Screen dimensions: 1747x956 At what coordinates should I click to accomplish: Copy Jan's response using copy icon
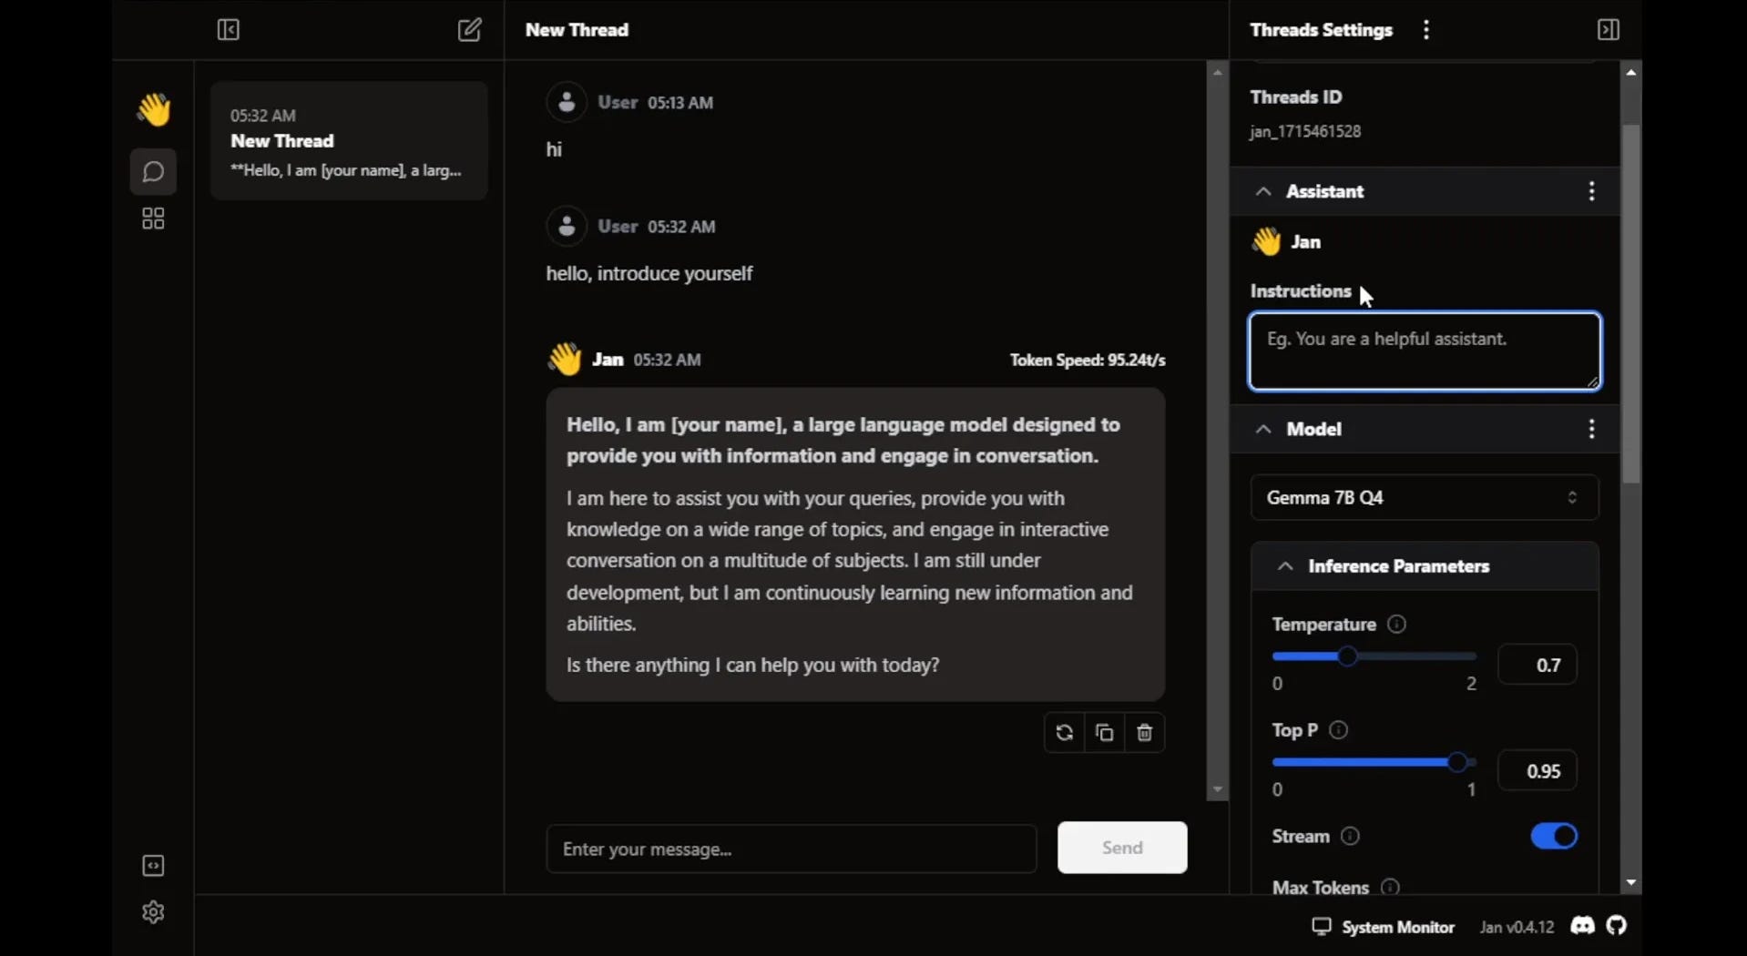(1104, 733)
